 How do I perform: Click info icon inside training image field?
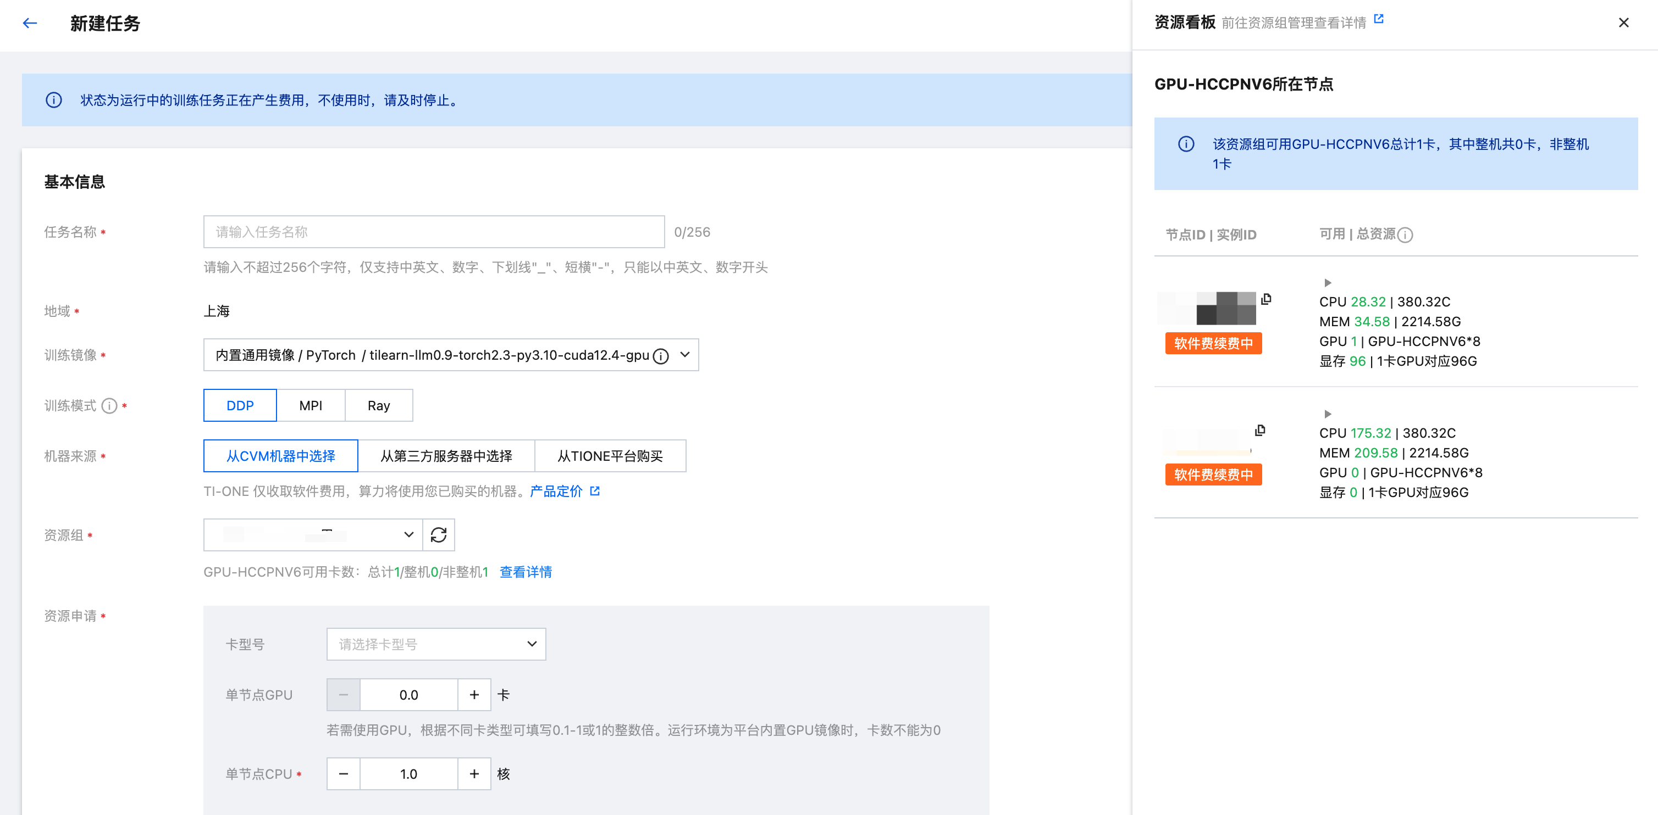click(x=660, y=356)
